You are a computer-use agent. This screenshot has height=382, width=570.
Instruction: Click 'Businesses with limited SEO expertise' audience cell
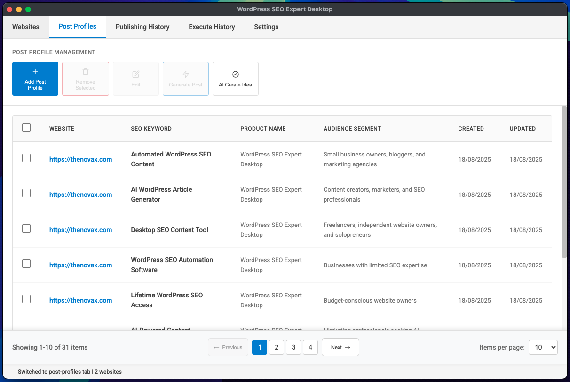pyautogui.click(x=375, y=265)
